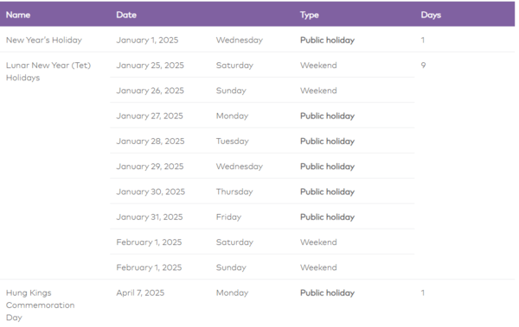Click Saturday in the January 25 row

tap(234, 66)
